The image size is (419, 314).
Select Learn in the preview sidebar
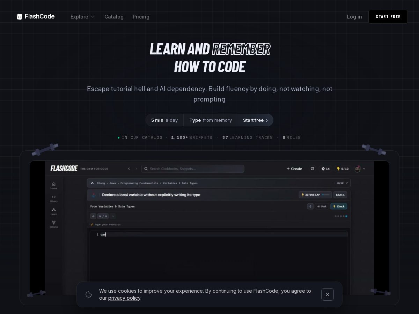click(x=54, y=211)
